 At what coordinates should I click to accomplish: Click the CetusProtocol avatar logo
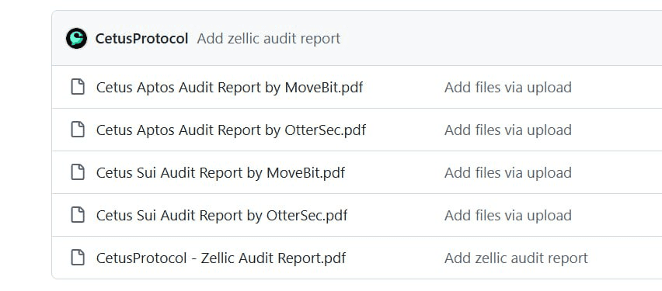(76, 38)
